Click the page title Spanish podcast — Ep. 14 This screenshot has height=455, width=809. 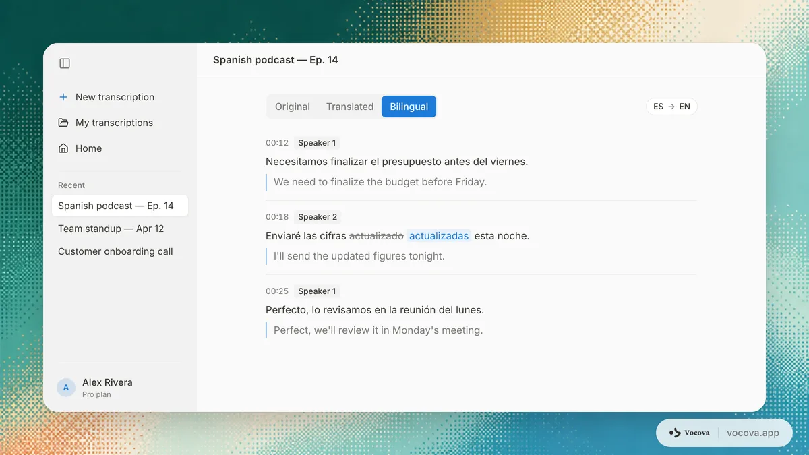coord(276,60)
